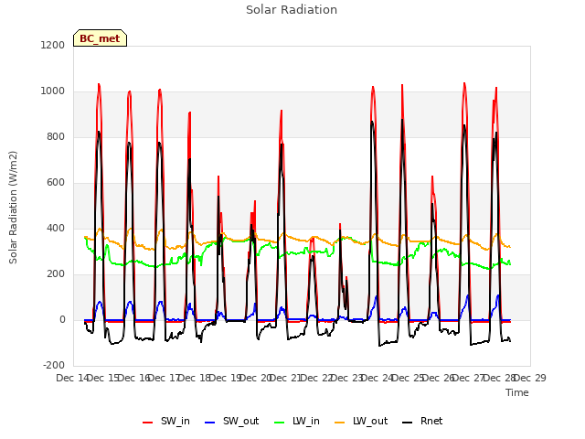Click the -200 y-axis tick label
Viewport: 585px width, 439px height.
tap(54, 366)
